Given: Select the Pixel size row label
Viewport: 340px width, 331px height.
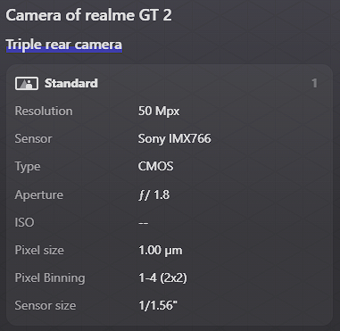Looking at the screenshot, I should point(39,250).
